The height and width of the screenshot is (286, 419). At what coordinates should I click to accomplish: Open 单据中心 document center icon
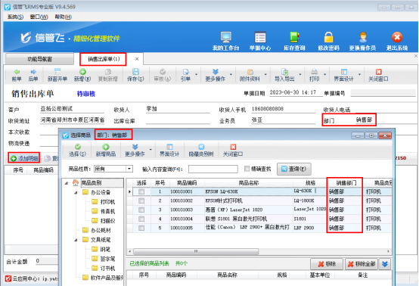tap(260, 37)
